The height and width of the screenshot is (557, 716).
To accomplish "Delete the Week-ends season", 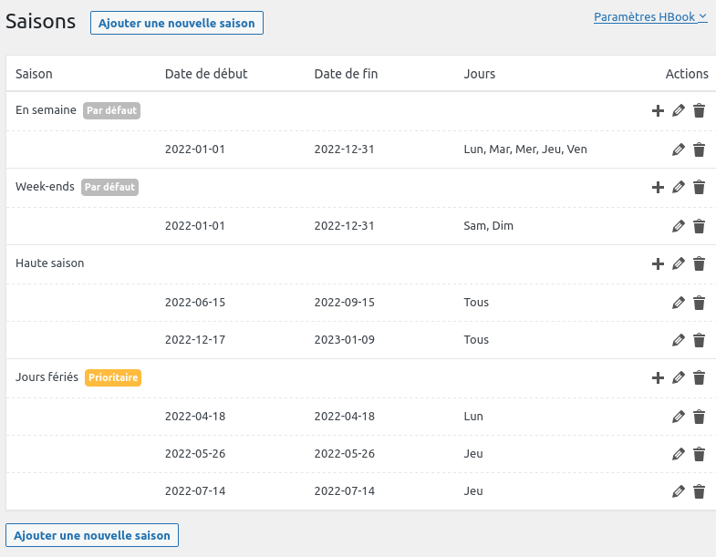I will [700, 187].
